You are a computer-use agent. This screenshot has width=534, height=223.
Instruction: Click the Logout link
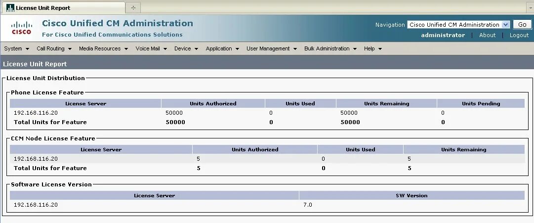519,35
